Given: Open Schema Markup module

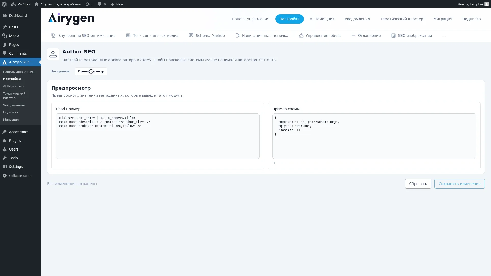Looking at the screenshot, I should [207, 36].
